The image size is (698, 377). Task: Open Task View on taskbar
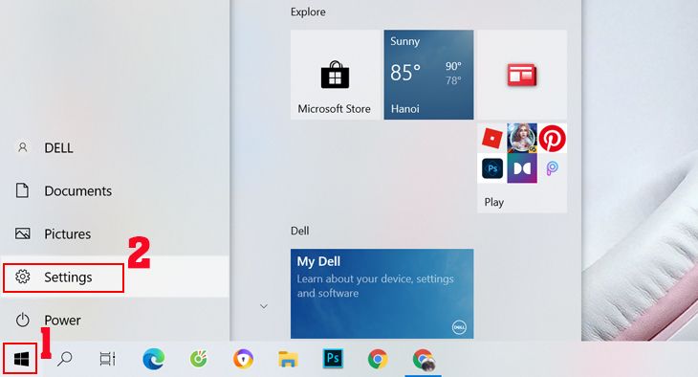pos(107,359)
